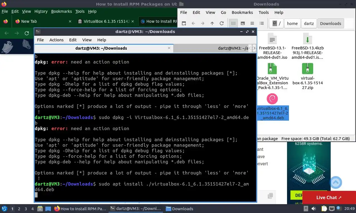Switch to workspace 4
Screen dimensions: 356x213
coord(33,209)
